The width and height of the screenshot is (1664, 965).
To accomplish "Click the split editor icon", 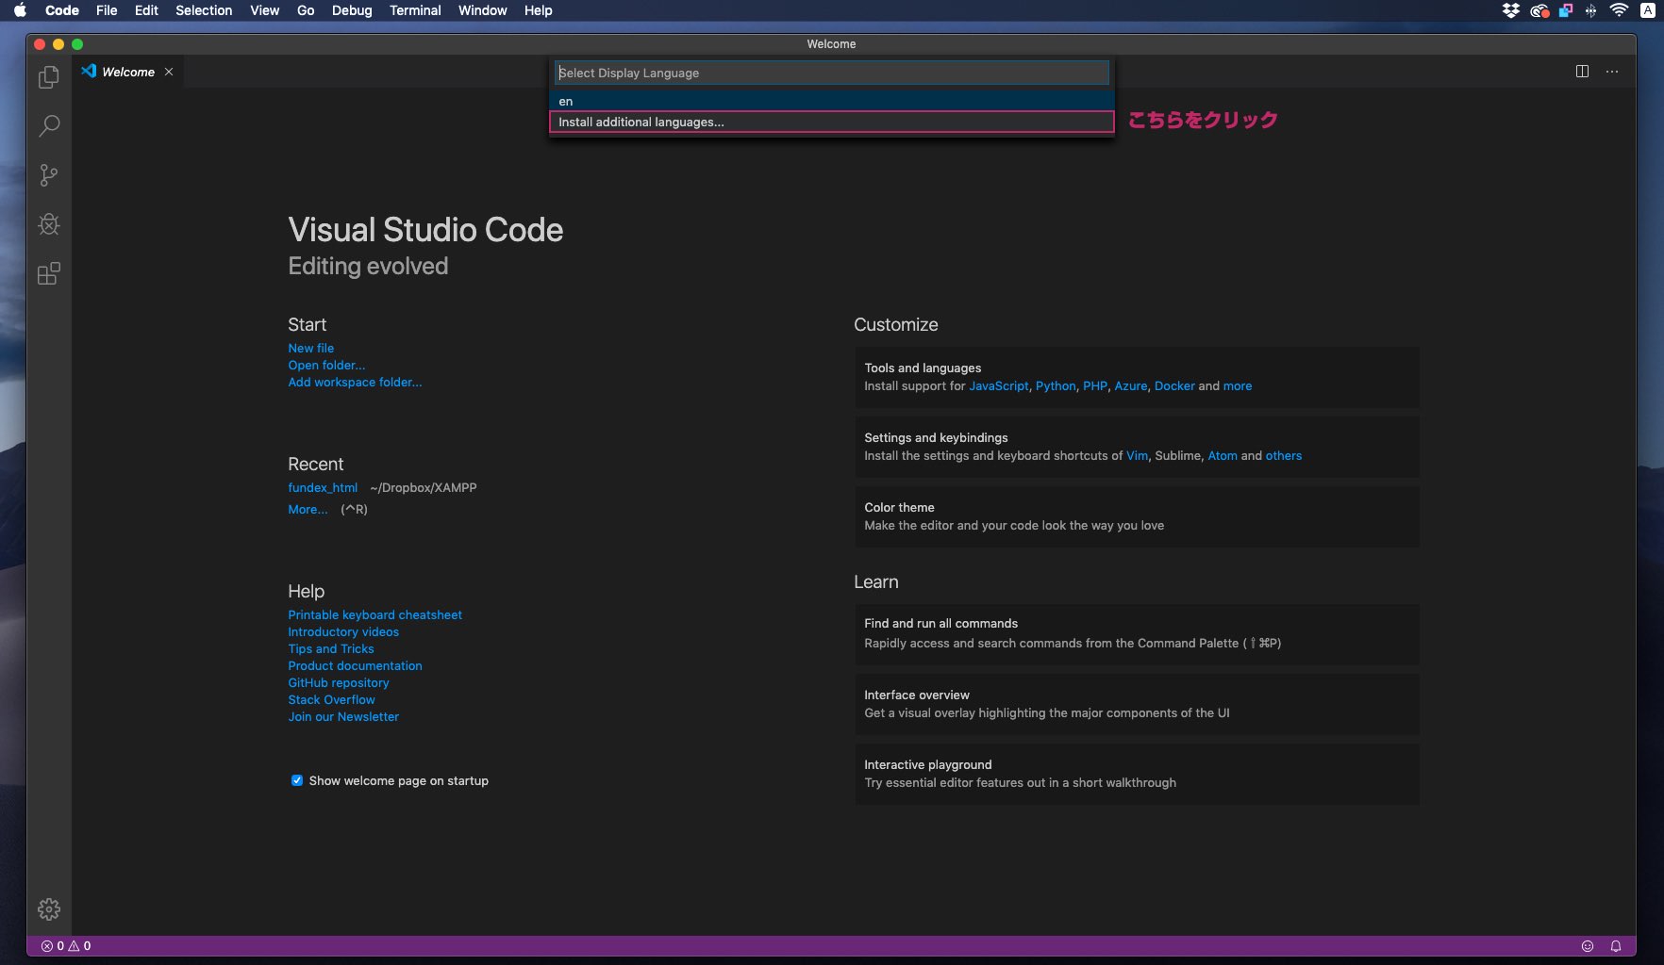I will 1582,72.
